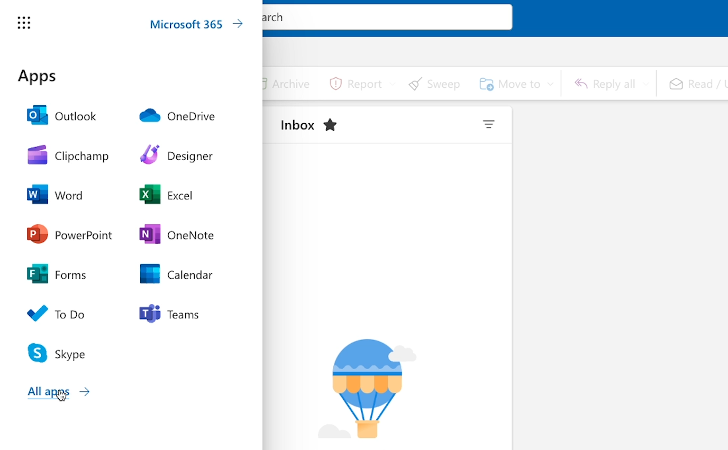This screenshot has width=728, height=450.
Task: Open the Inbox filter icon
Action: [488, 125]
